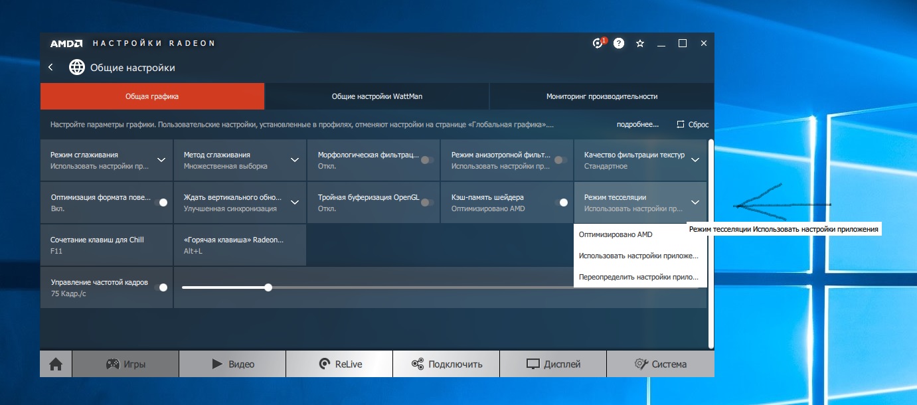
Task: Click the подробнее... link
Action: 637,124
